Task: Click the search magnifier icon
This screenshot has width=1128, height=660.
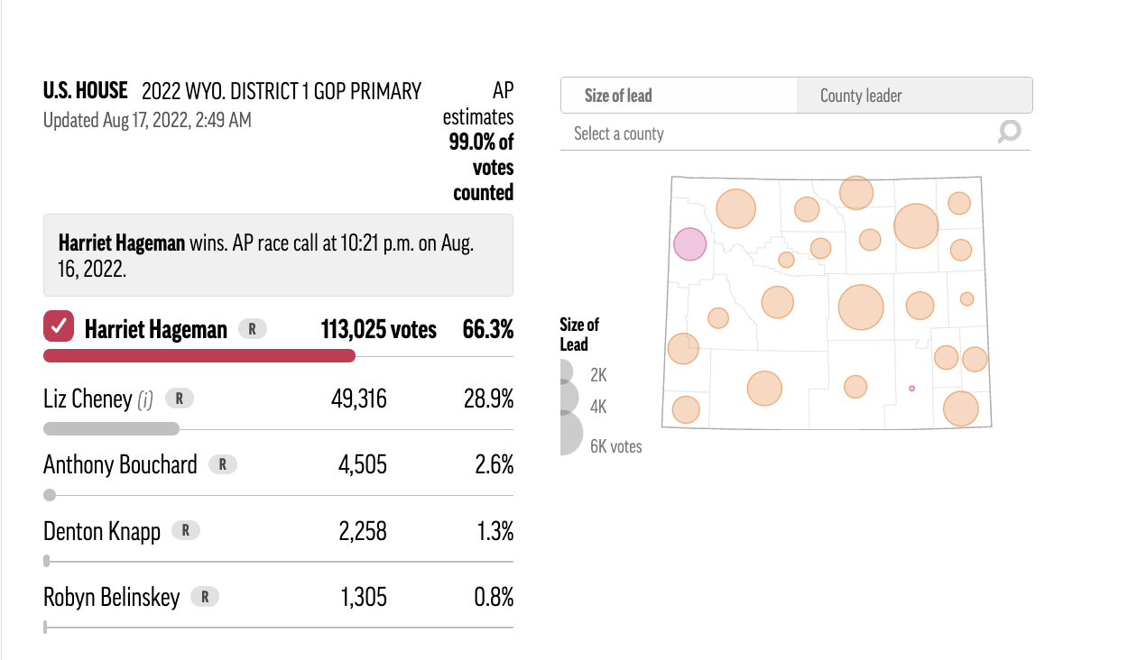Action: coord(1008,133)
